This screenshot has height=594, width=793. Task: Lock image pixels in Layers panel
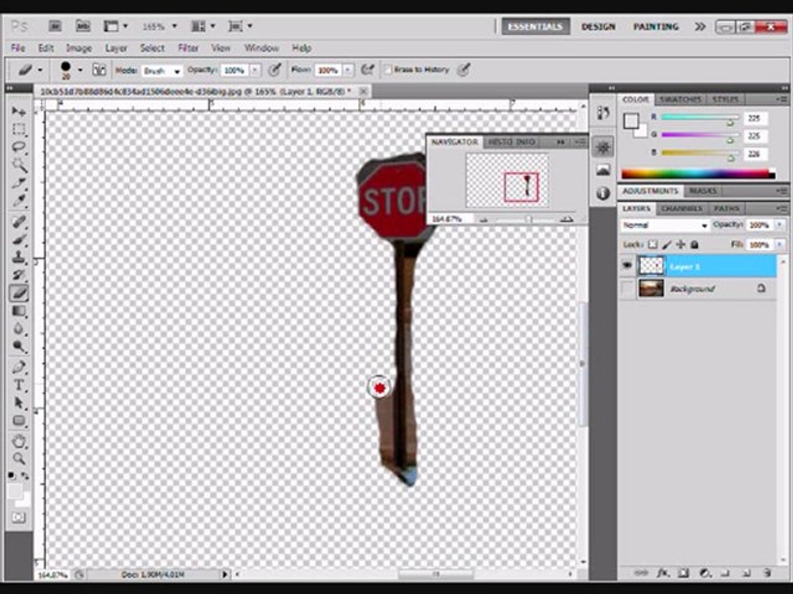(667, 244)
